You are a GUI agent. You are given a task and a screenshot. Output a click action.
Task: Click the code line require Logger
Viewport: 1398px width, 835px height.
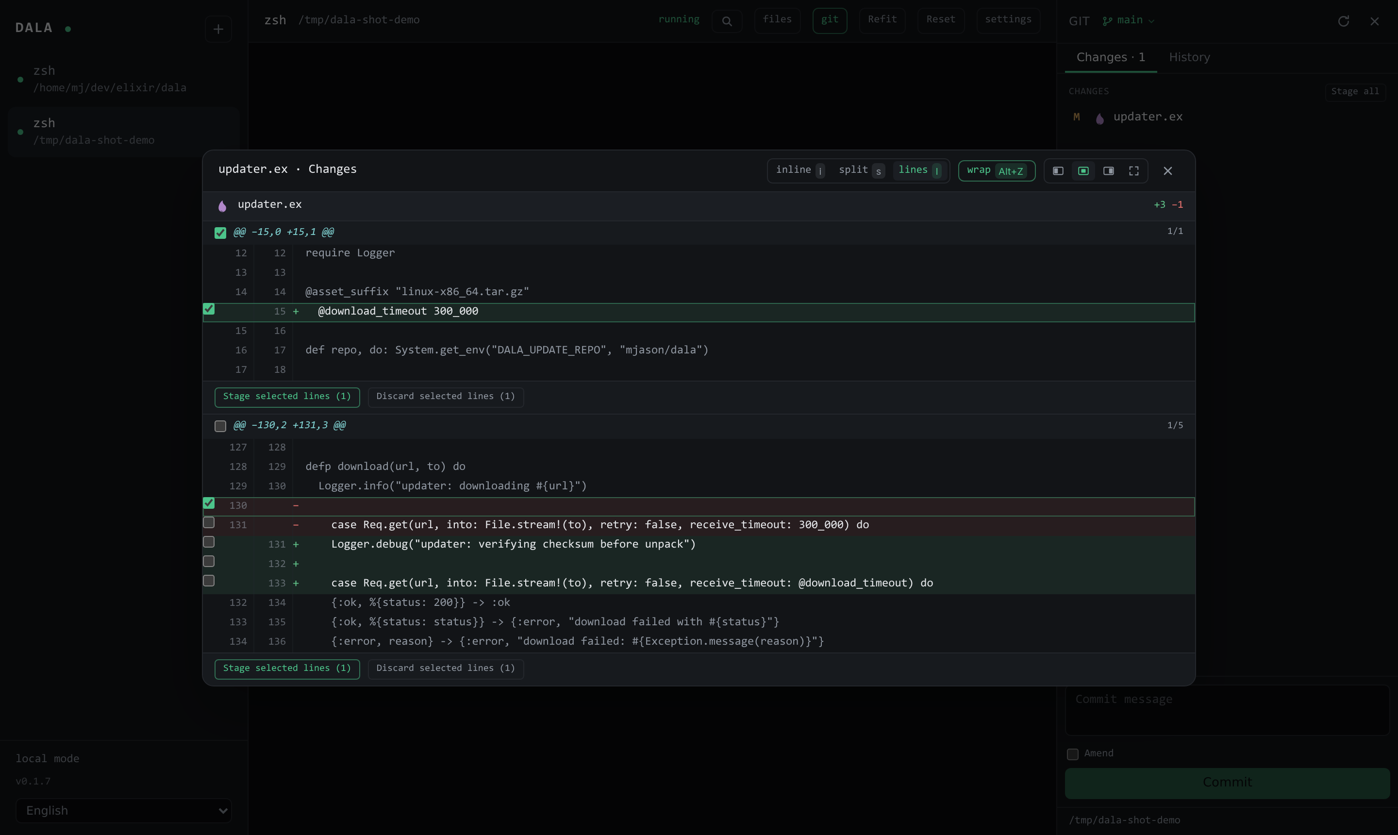point(350,253)
